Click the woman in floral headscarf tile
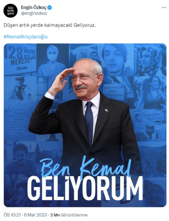Viewport: 169px width, 221px height. pos(150,60)
